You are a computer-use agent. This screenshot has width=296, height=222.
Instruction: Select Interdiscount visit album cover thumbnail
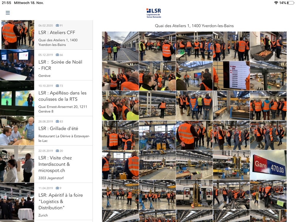coord(17,164)
